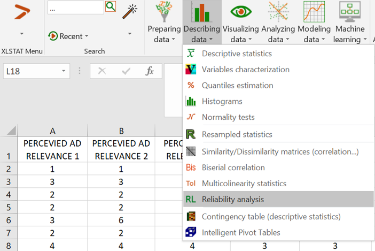Launch Reliability analysis
375x251 pixels.
(278, 199)
